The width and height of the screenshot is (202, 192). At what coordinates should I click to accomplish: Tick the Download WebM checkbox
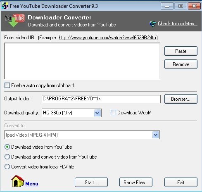(x=113, y=113)
